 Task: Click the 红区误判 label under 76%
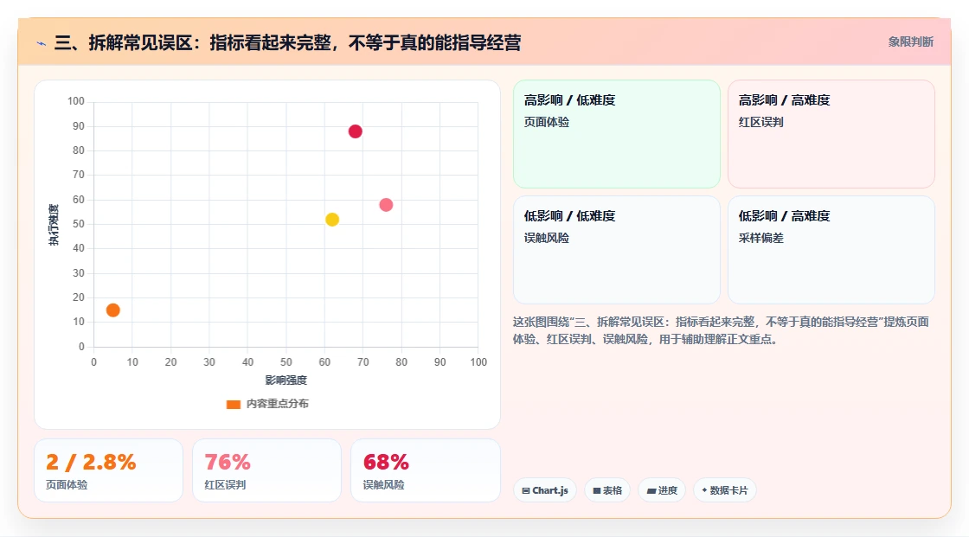coord(225,485)
